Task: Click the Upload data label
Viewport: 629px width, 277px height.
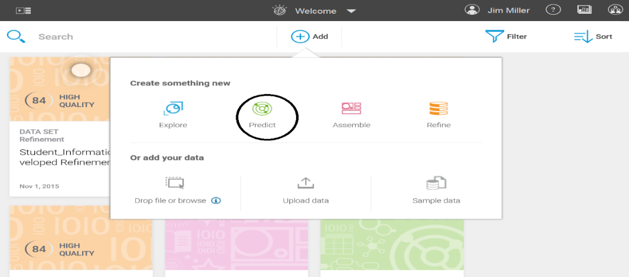Action: tap(306, 201)
